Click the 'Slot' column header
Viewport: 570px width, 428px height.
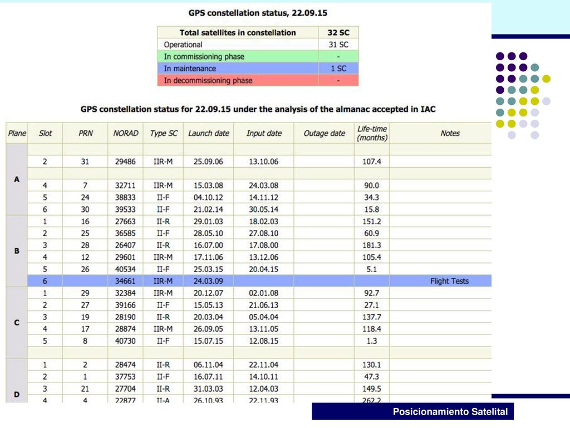pyautogui.click(x=45, y=133)
